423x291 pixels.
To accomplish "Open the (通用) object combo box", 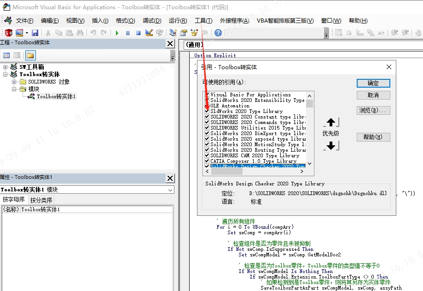I will (x=303, y=45).
